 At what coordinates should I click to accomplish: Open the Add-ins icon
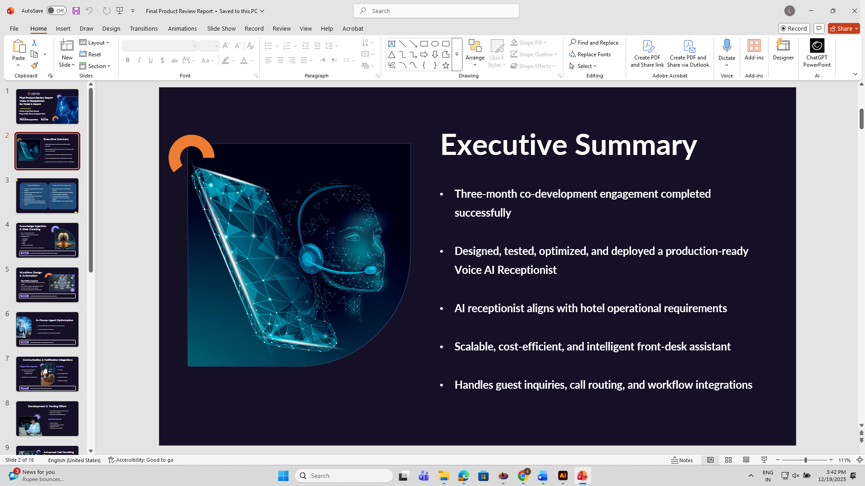pyautogui.click(x=754, y=46)
